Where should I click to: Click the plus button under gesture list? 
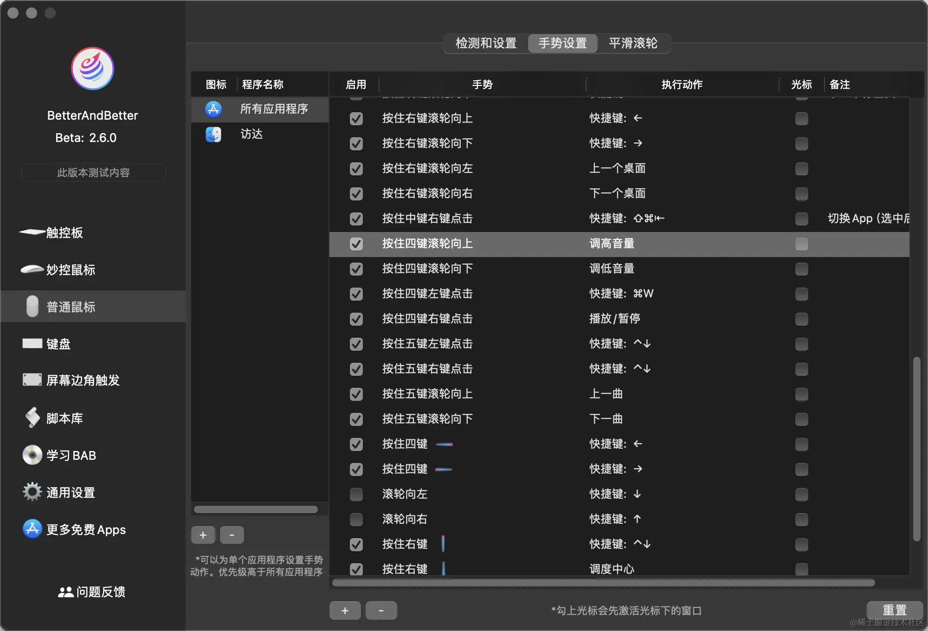[x=345, y=611]
